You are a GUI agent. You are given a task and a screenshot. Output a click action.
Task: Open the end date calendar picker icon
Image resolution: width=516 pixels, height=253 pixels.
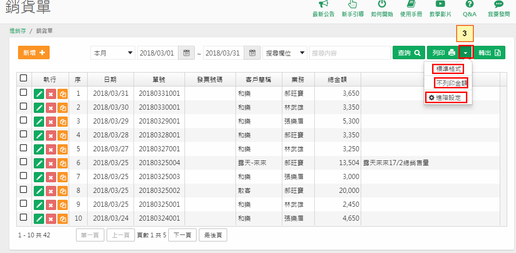tap(252, 53)
